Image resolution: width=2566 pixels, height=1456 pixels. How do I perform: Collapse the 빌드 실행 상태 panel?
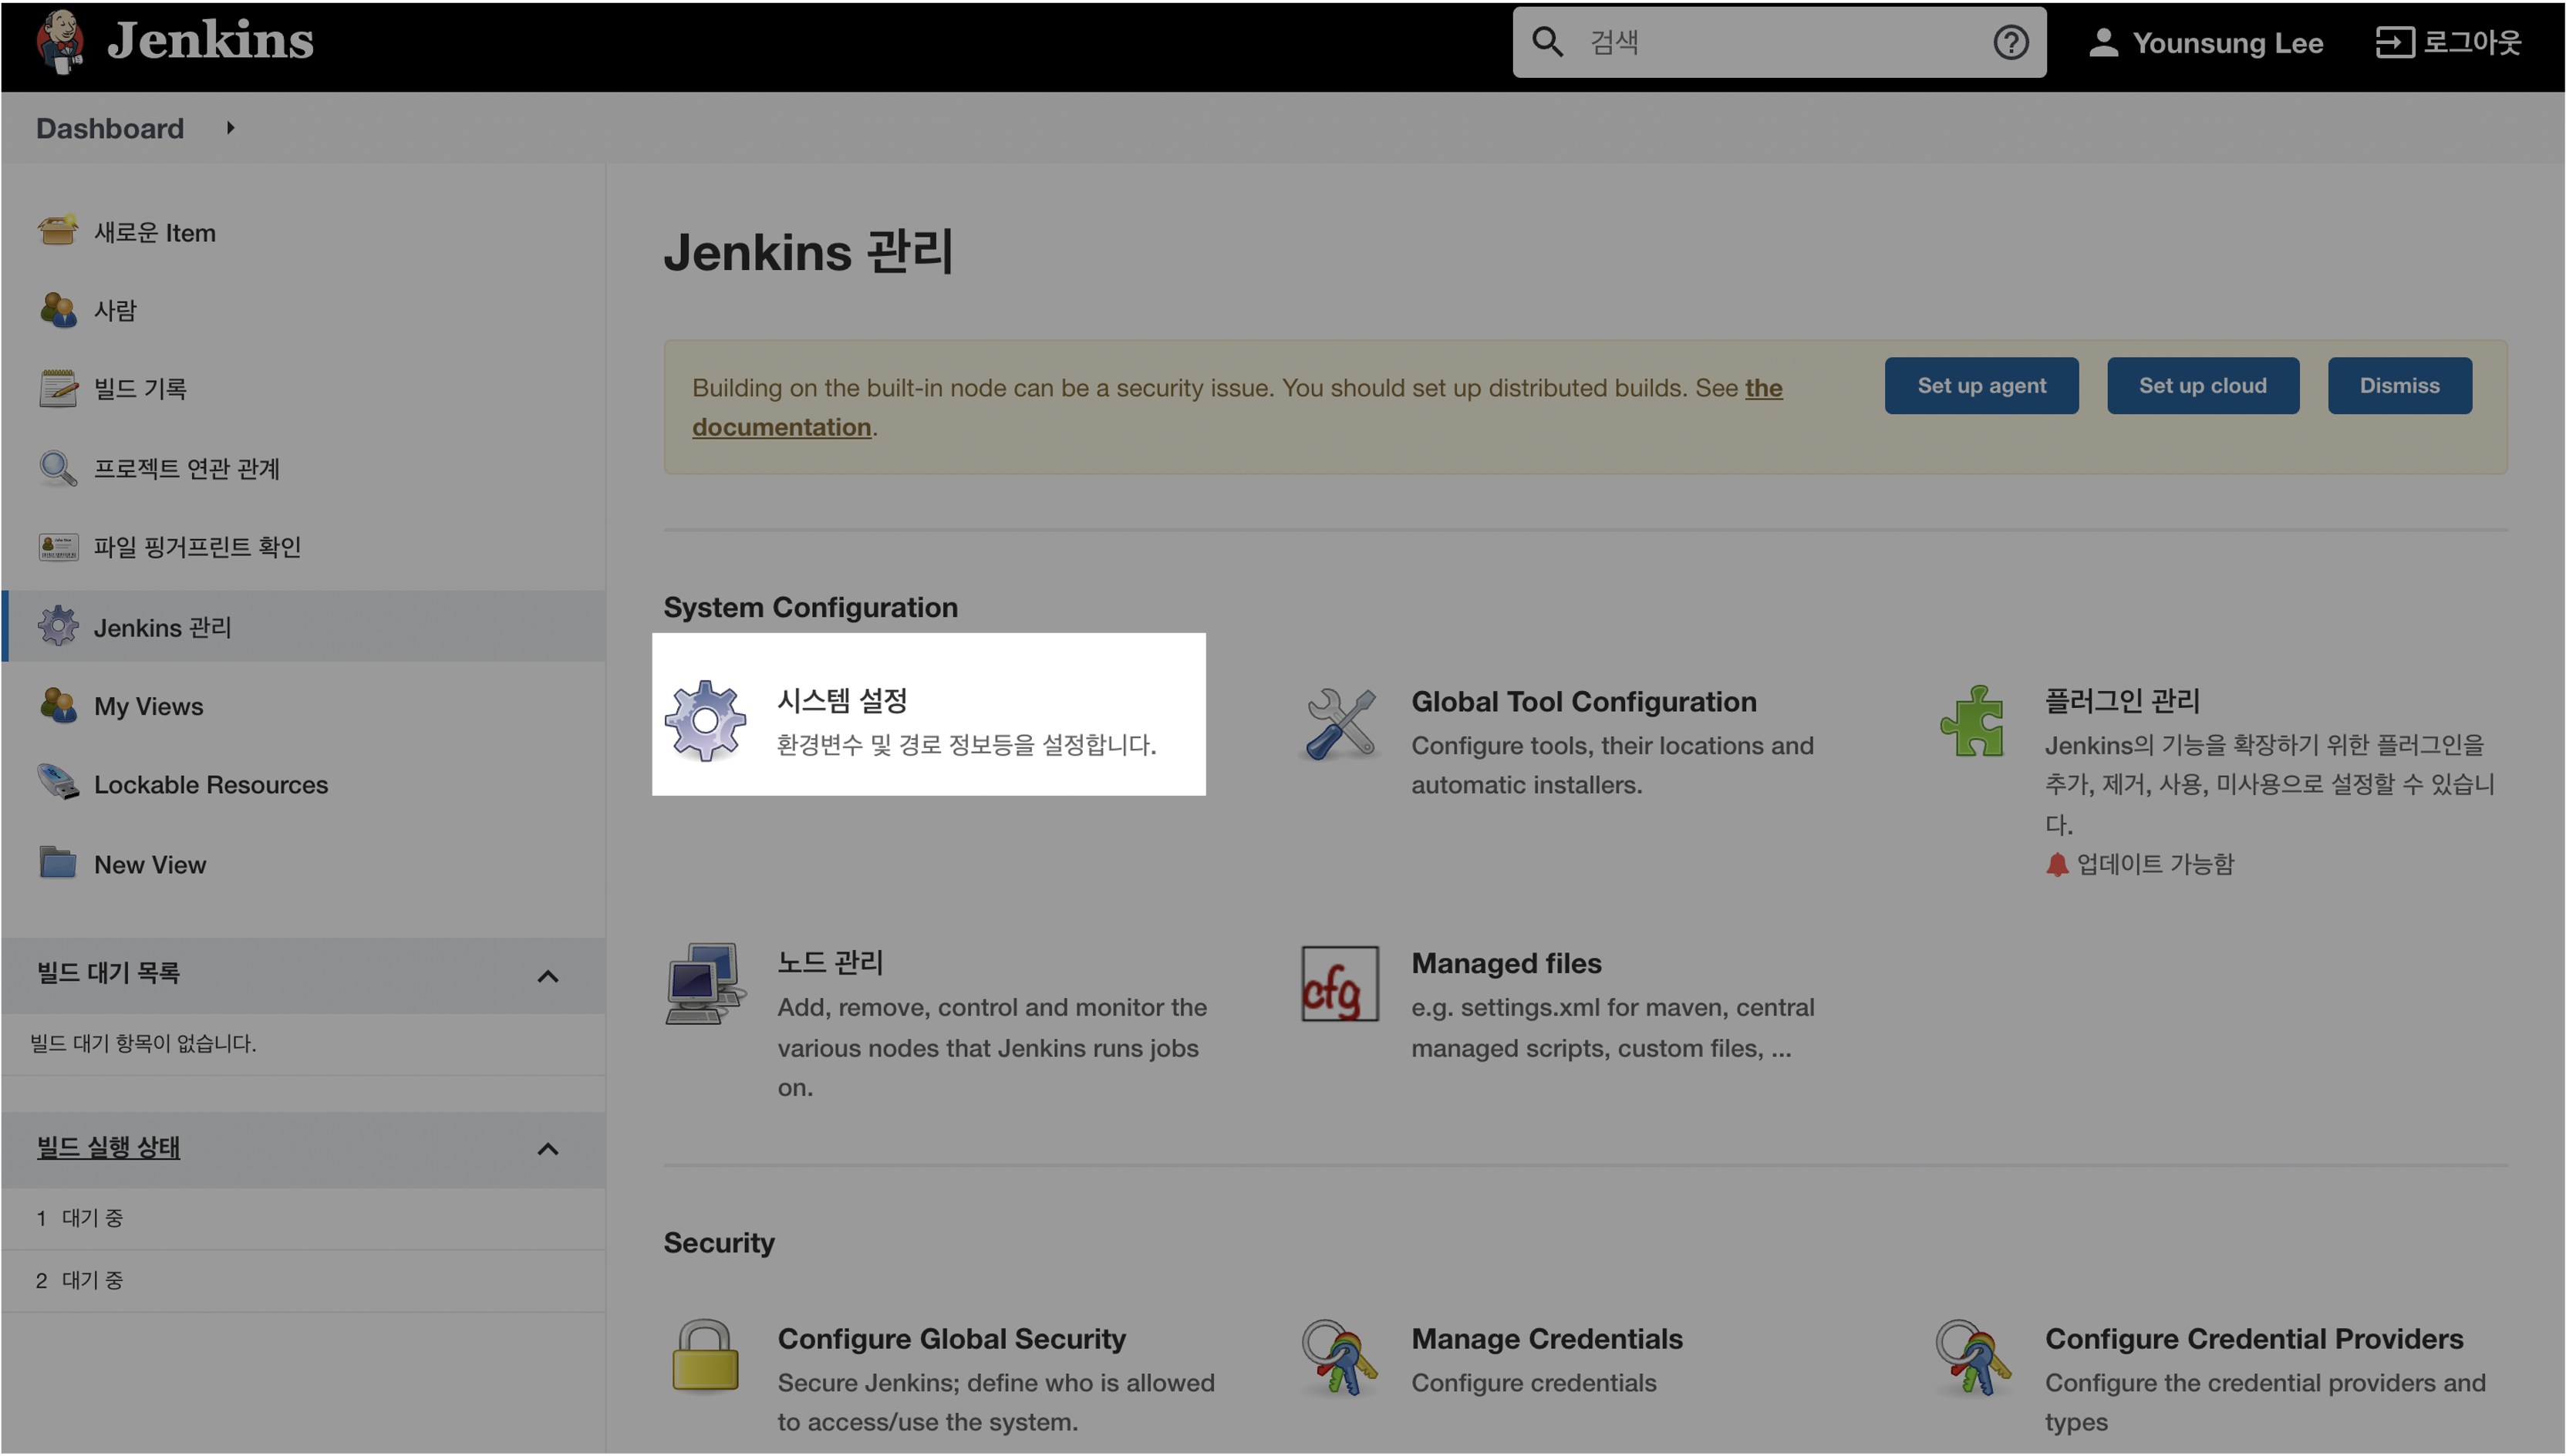[547, 1149]
